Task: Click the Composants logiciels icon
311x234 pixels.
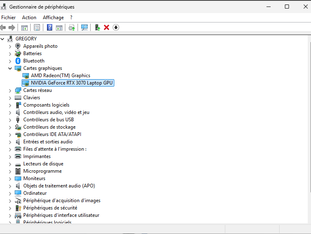Action: [x=18, y=105]
